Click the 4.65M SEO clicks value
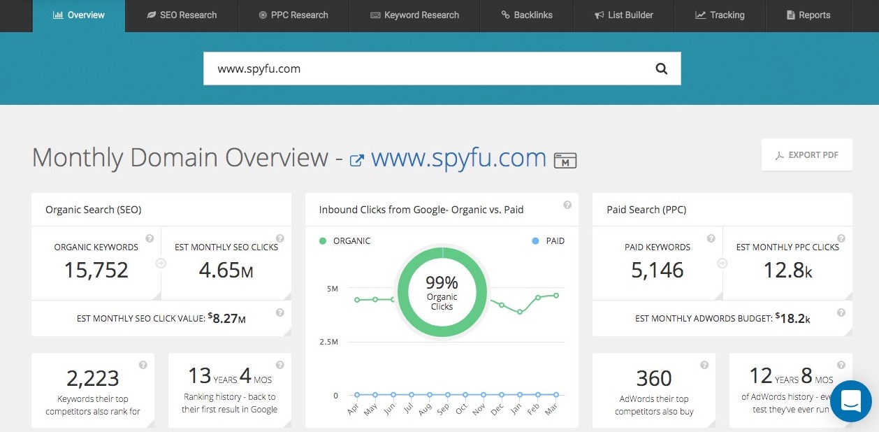 coord(226,270)
